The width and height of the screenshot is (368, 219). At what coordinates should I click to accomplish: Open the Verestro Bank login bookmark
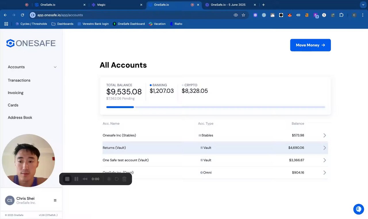click(x=93, y=24)
